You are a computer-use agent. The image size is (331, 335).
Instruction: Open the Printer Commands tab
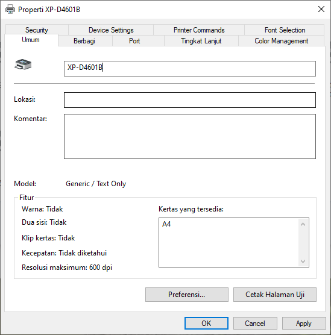(199, 30)
